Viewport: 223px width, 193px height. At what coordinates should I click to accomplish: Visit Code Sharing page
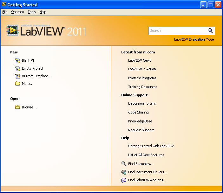[x=138, y=112]
